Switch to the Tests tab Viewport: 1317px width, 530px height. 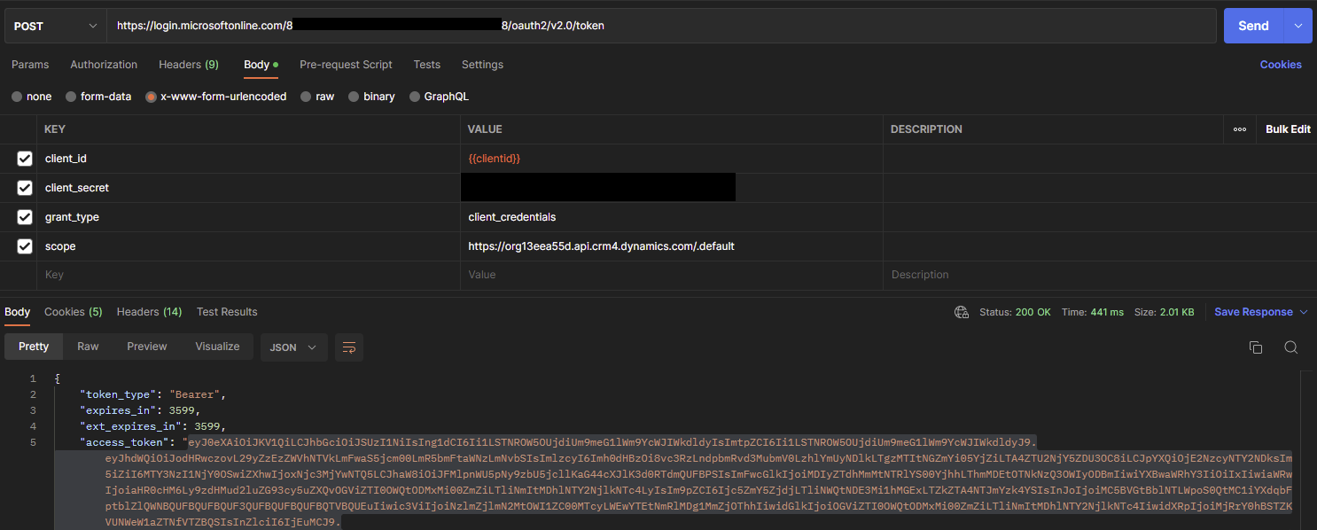(x=426, y=65)
